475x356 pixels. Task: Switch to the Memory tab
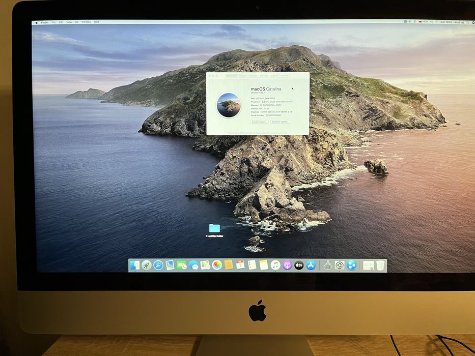click(x=264, y=76)
